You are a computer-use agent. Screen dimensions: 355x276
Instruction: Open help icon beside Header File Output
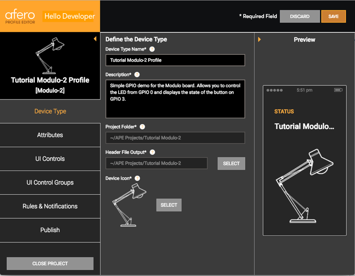pyautogui.click(x=152, y=152)
